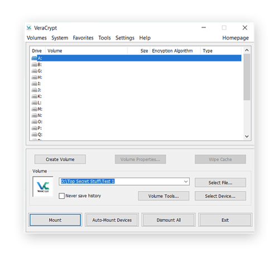Select the Q: drive icon

point(34,134)
